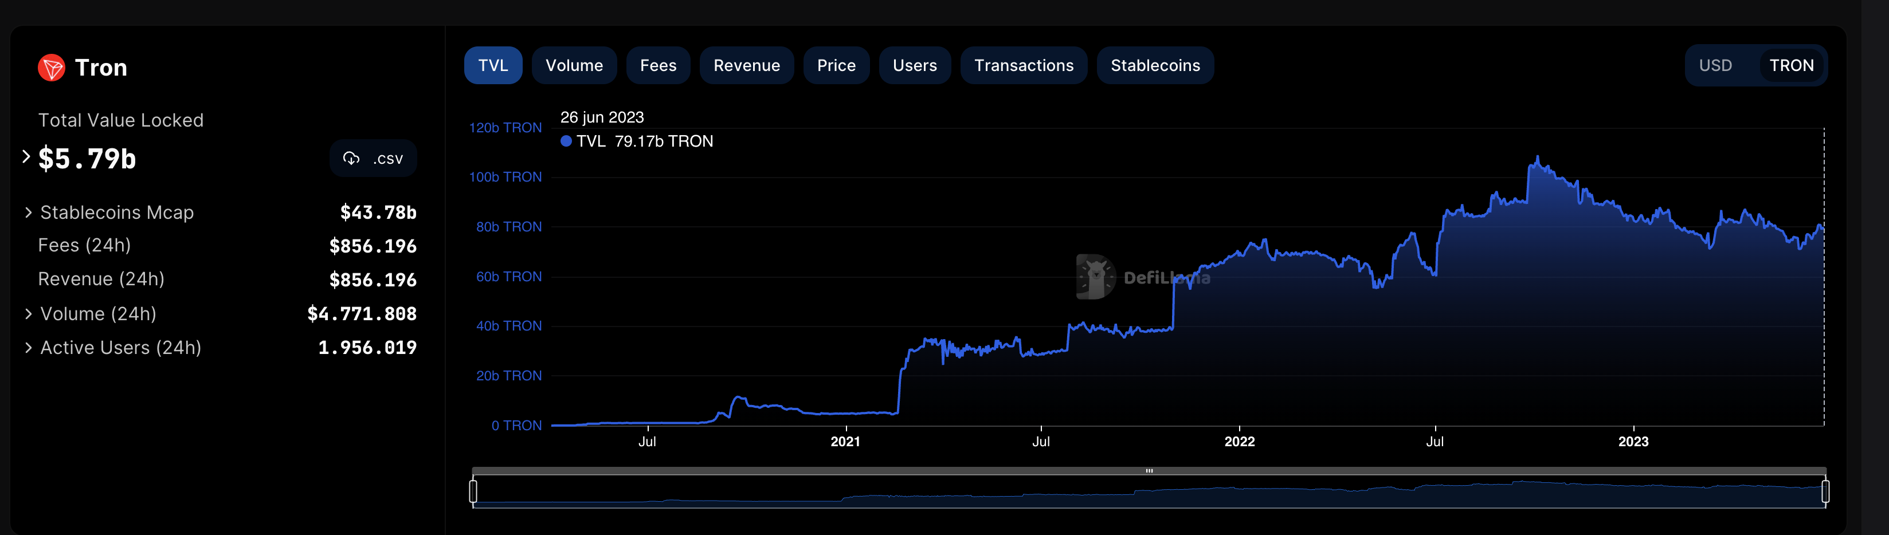
Task: Click the blue TVL legend dot
Action: [565, 141]
